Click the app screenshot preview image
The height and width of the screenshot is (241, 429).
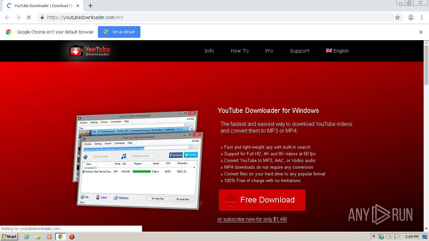138,160
